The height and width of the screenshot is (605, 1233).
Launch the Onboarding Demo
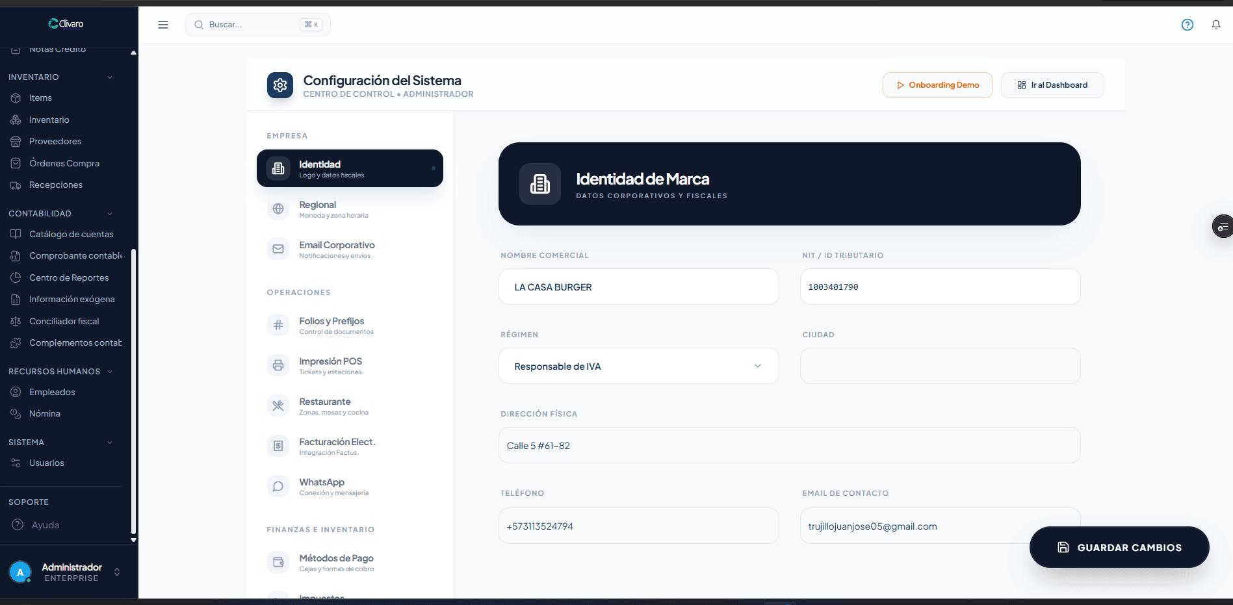coord(937,85)
